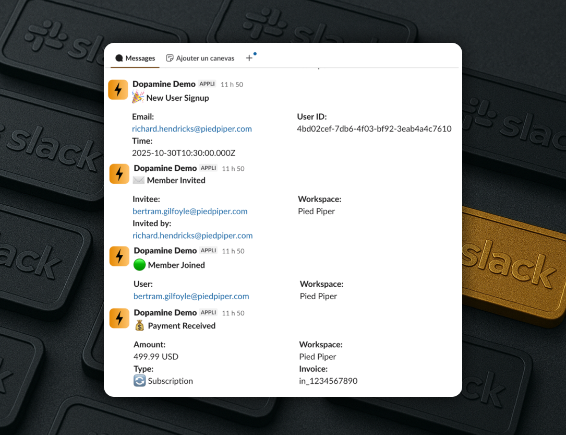Viewport: 566px width, 435px height.
Task: Click the lightning avatar on New User Signup message
Action: coord(118,90)
